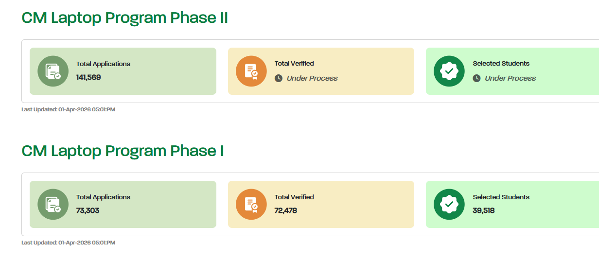Click Phase II Selected Students badge icon
The height and width of the screenshot is (261, 599).
(449, 71)
